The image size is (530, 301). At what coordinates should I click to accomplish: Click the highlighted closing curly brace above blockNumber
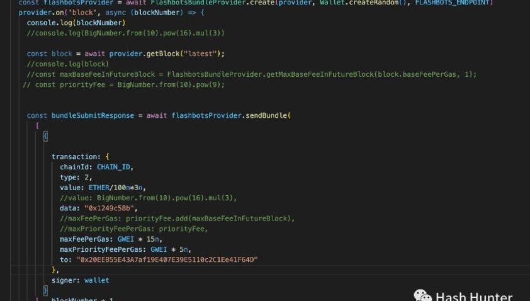pos(45,290)
